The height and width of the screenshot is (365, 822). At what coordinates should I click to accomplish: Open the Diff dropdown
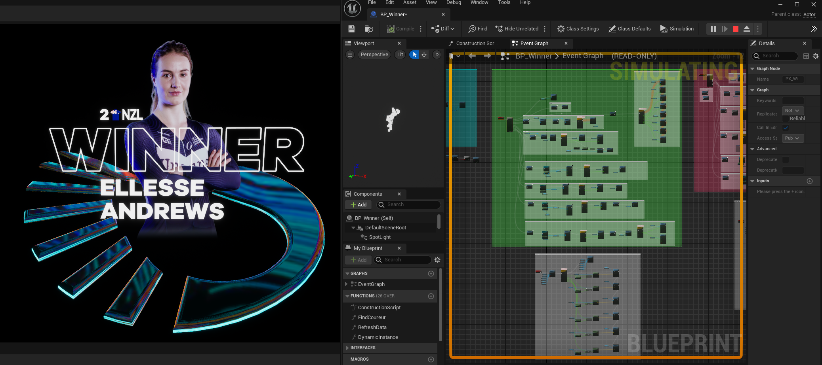[443, 29]
